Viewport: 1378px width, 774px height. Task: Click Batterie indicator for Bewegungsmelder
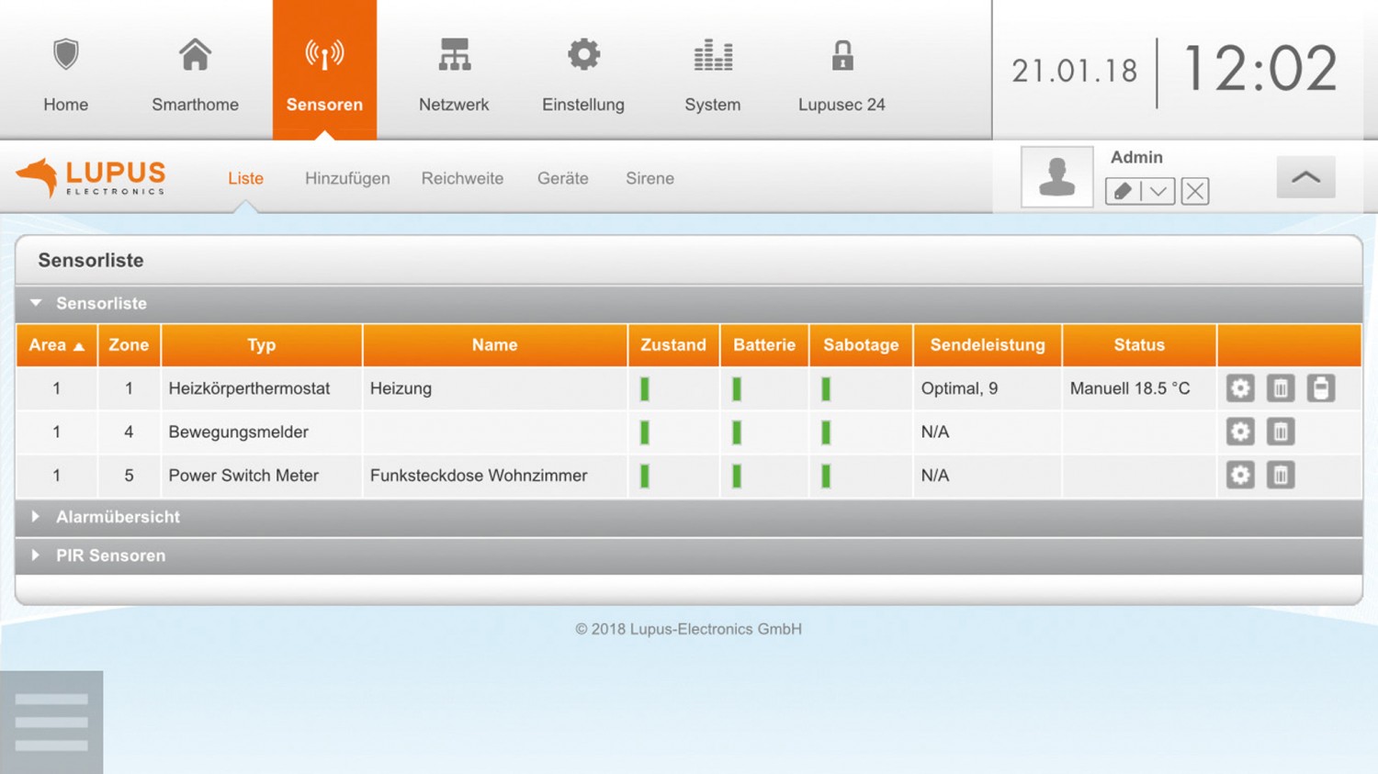click(x=737, y=432)
